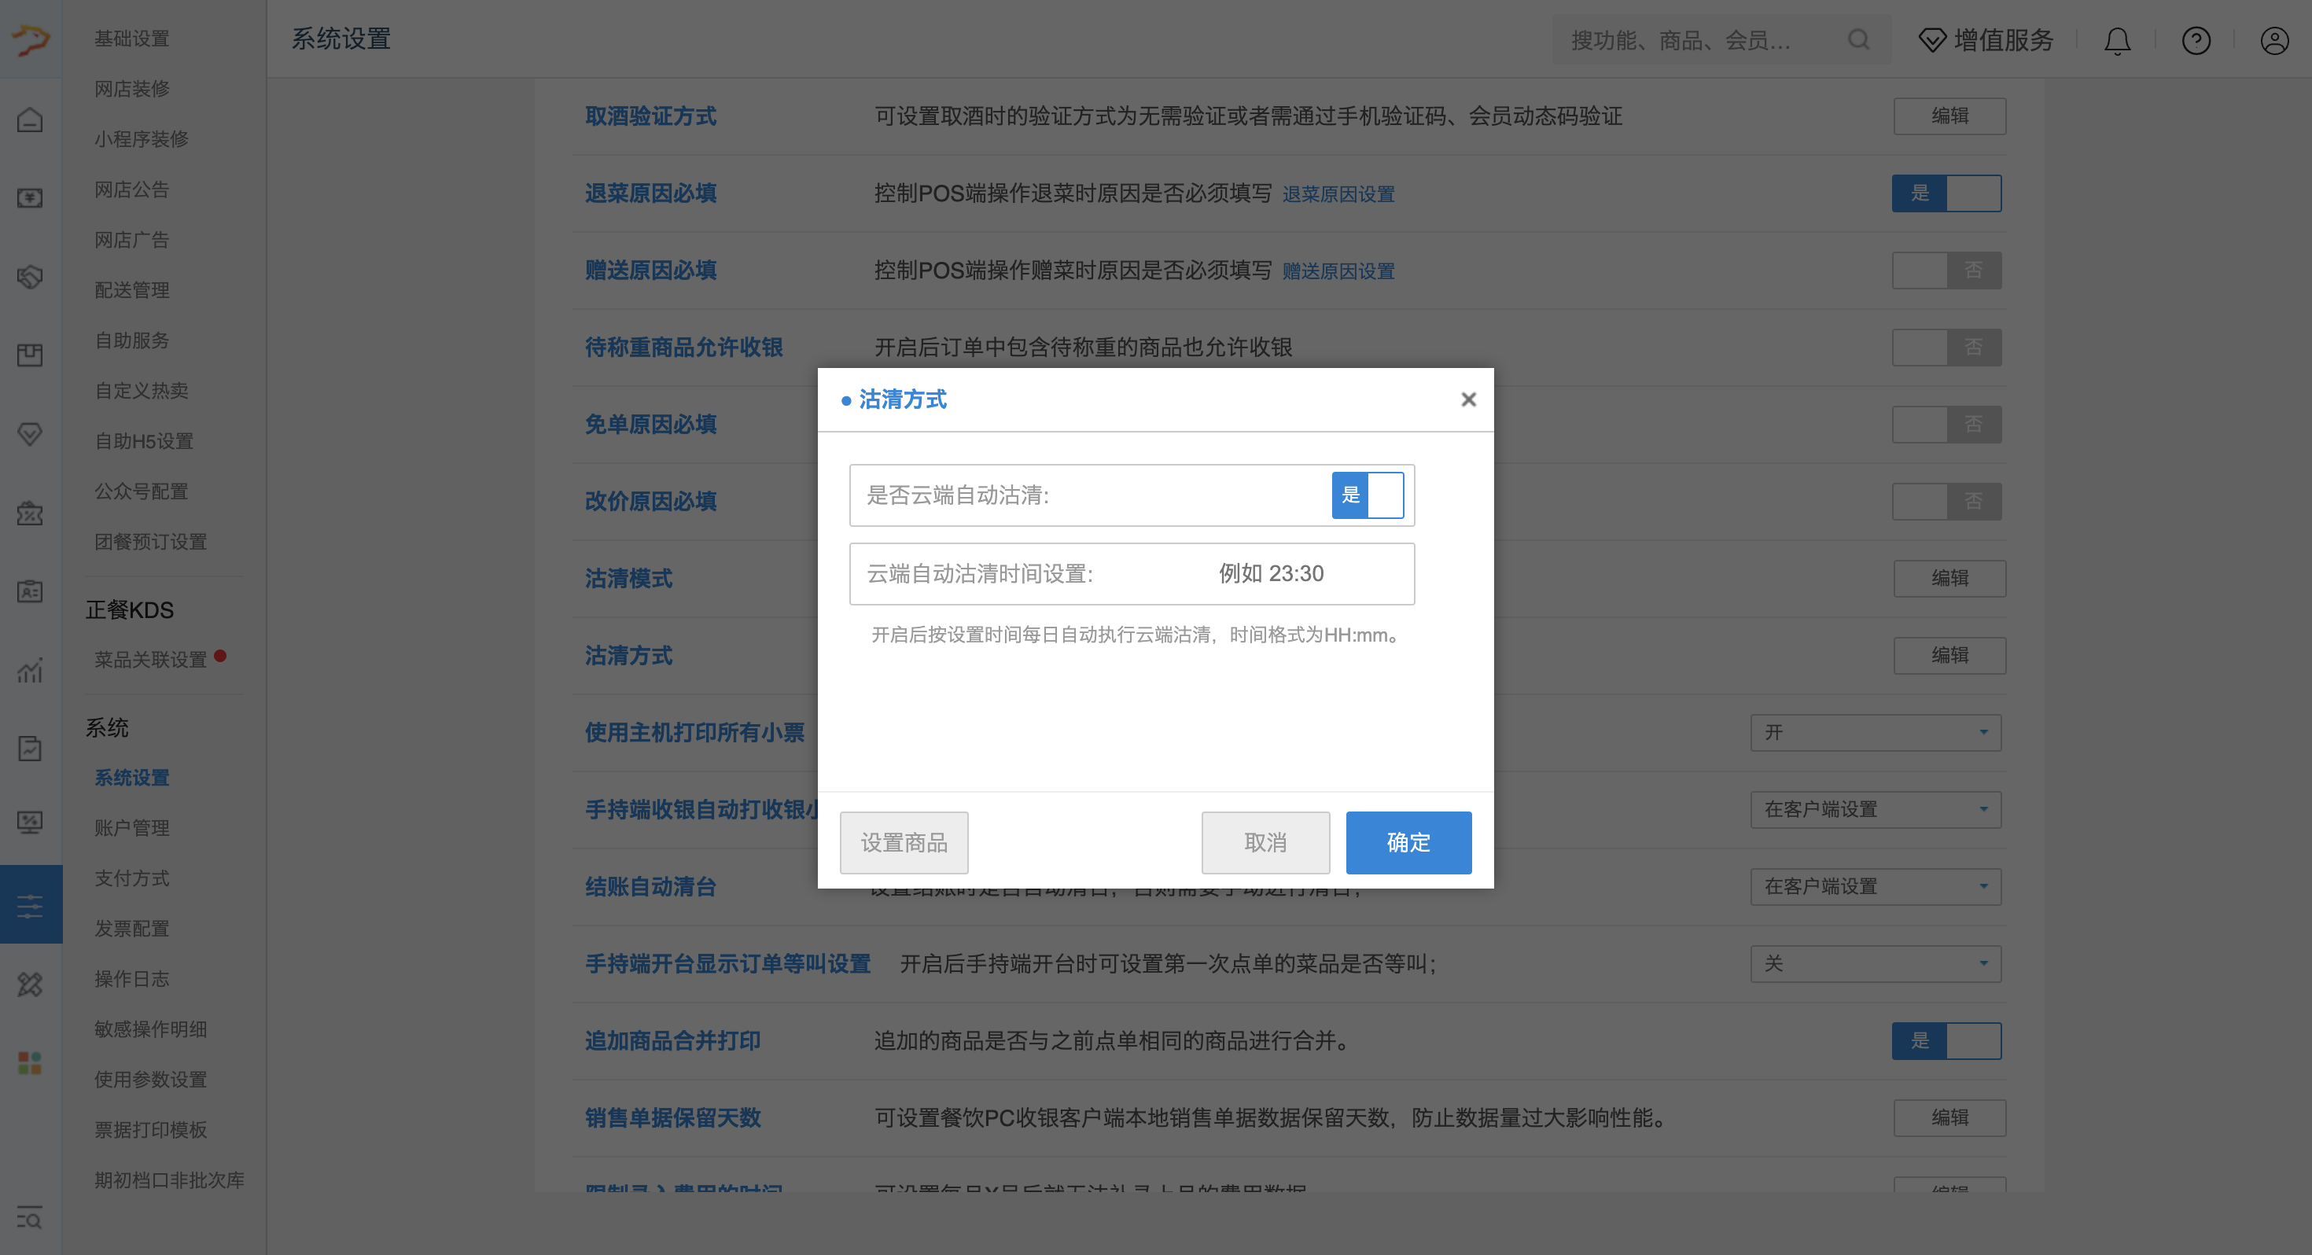Click the 确定 button in dialog
The image size is (2312, 1255).
click(1408, 842)
